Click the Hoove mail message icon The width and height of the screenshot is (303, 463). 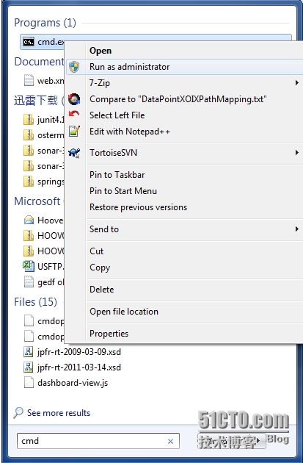[29, 220]
